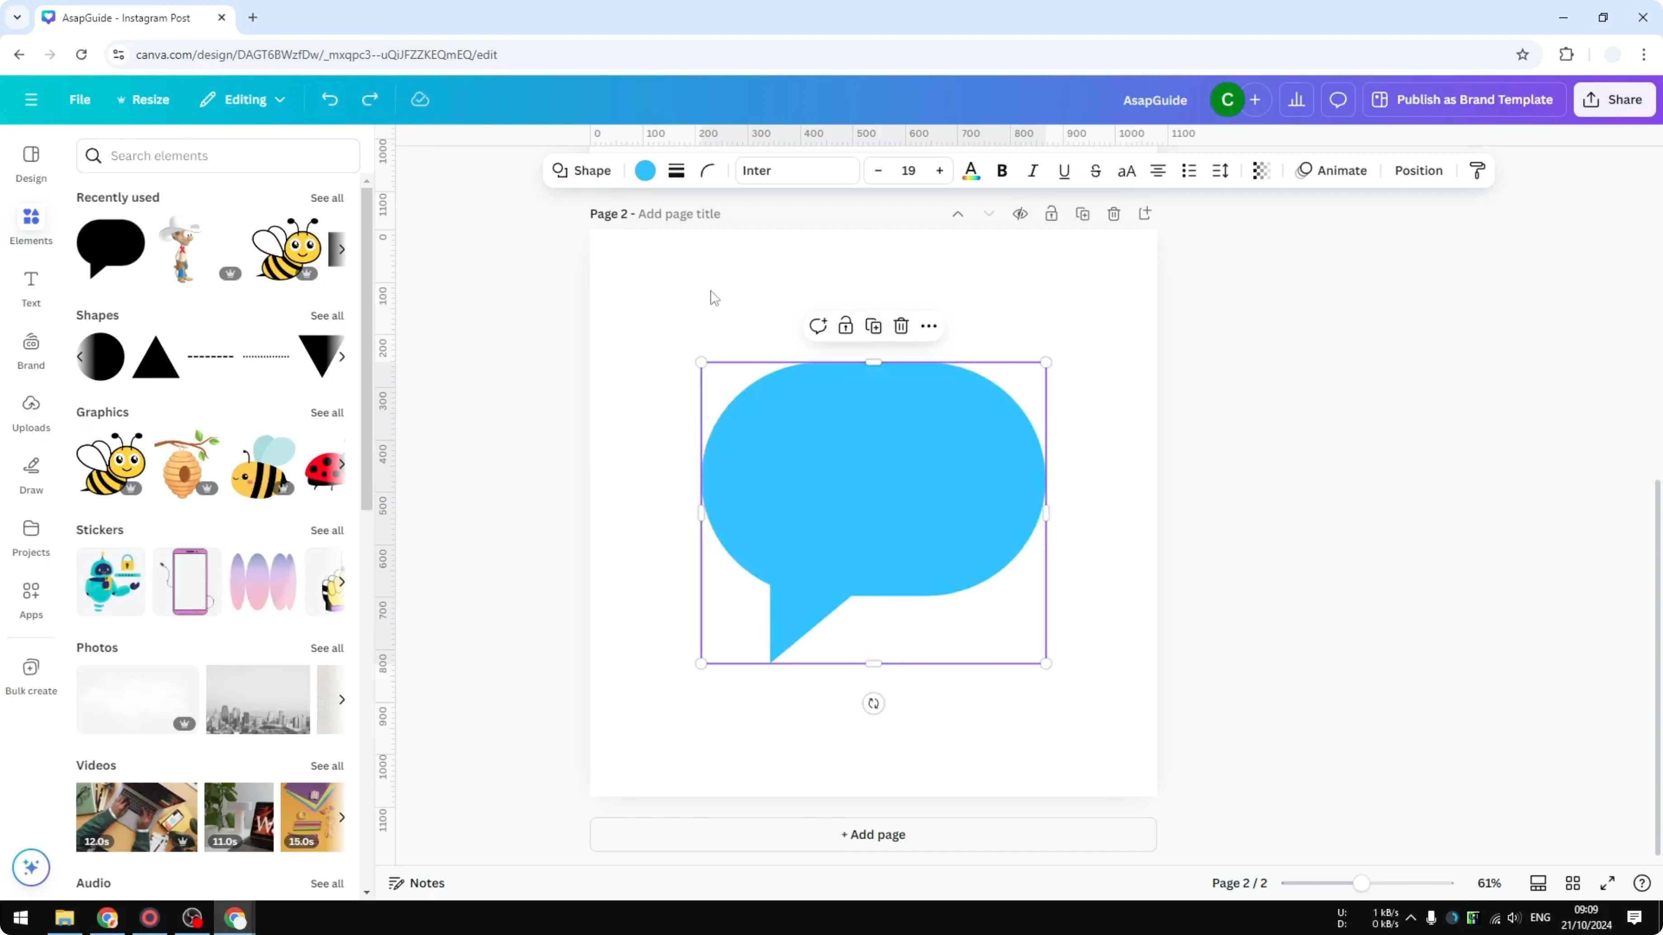1663x935 pixels.
Task: Duplicate the speech bubble via its floating toolbar
Action: coord(873,326)
